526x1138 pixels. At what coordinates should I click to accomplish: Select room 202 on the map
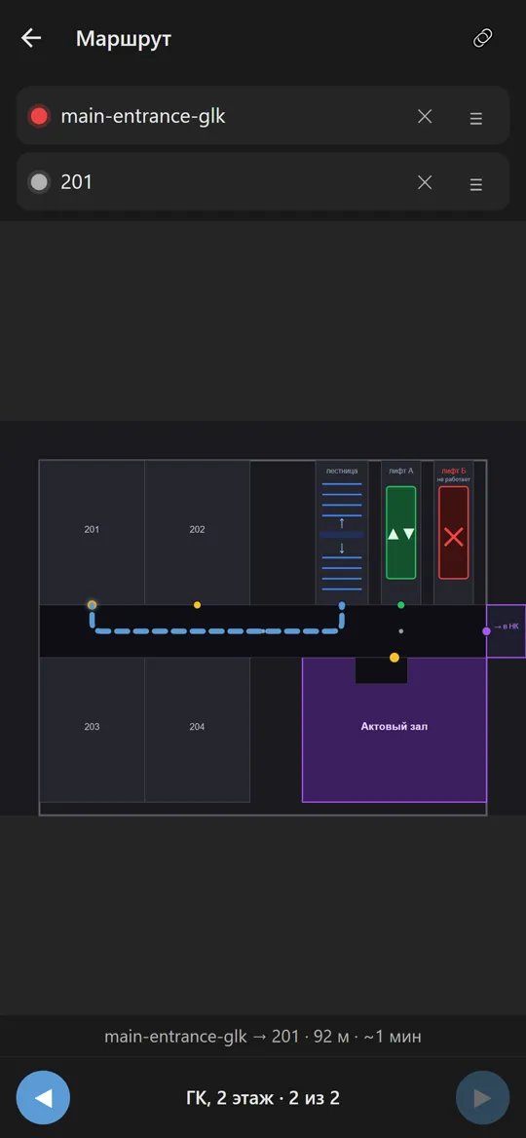(198, 531)
